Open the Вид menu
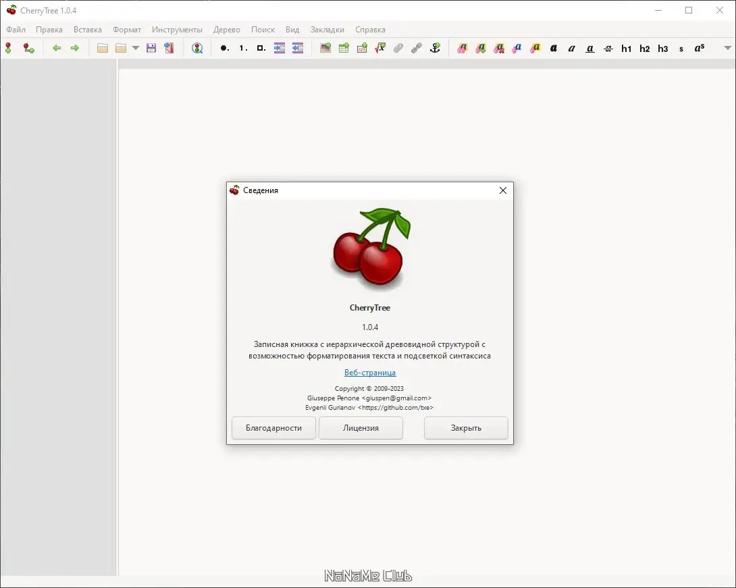Image resolution: width=736 pixels, height=588 pixels. point(292,30)
